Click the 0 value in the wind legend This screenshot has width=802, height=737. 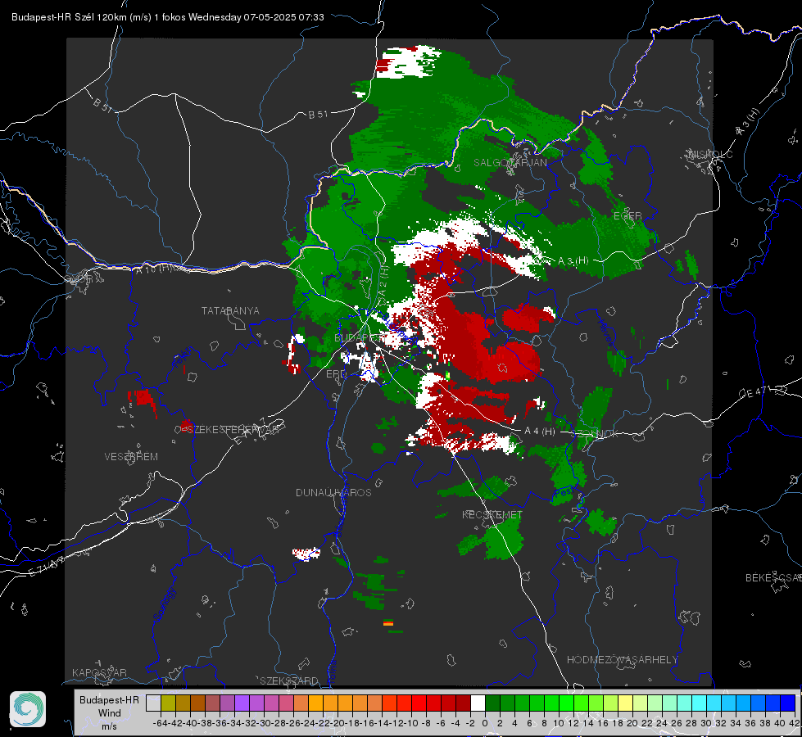click(x=485, y=723)
